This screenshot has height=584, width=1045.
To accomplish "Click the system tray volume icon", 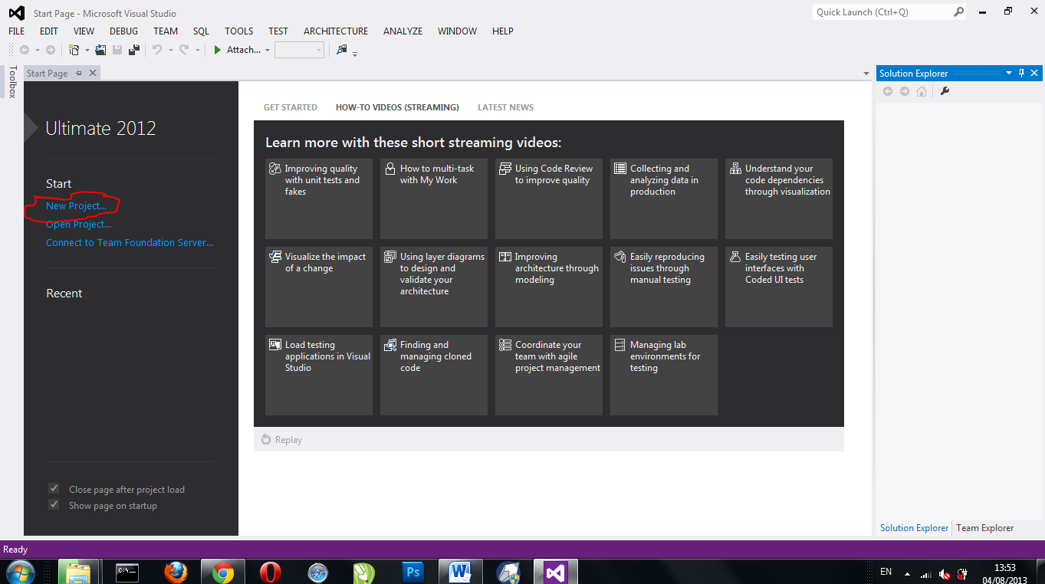I will point(945,574).
